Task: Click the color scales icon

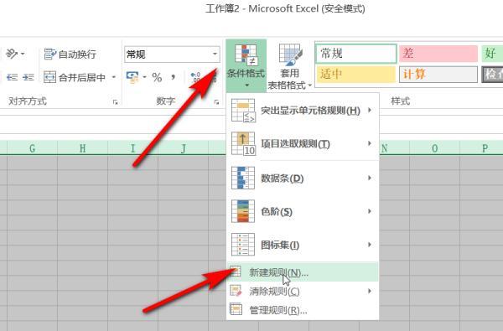Action: (243, 211)
